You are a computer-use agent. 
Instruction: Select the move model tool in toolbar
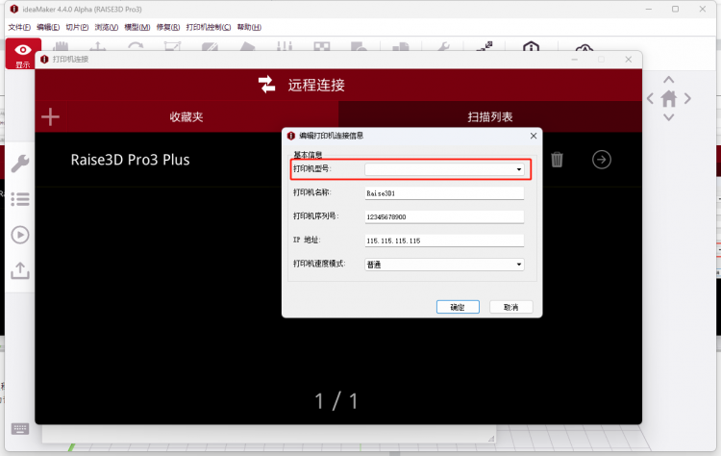tap(97, 46)
